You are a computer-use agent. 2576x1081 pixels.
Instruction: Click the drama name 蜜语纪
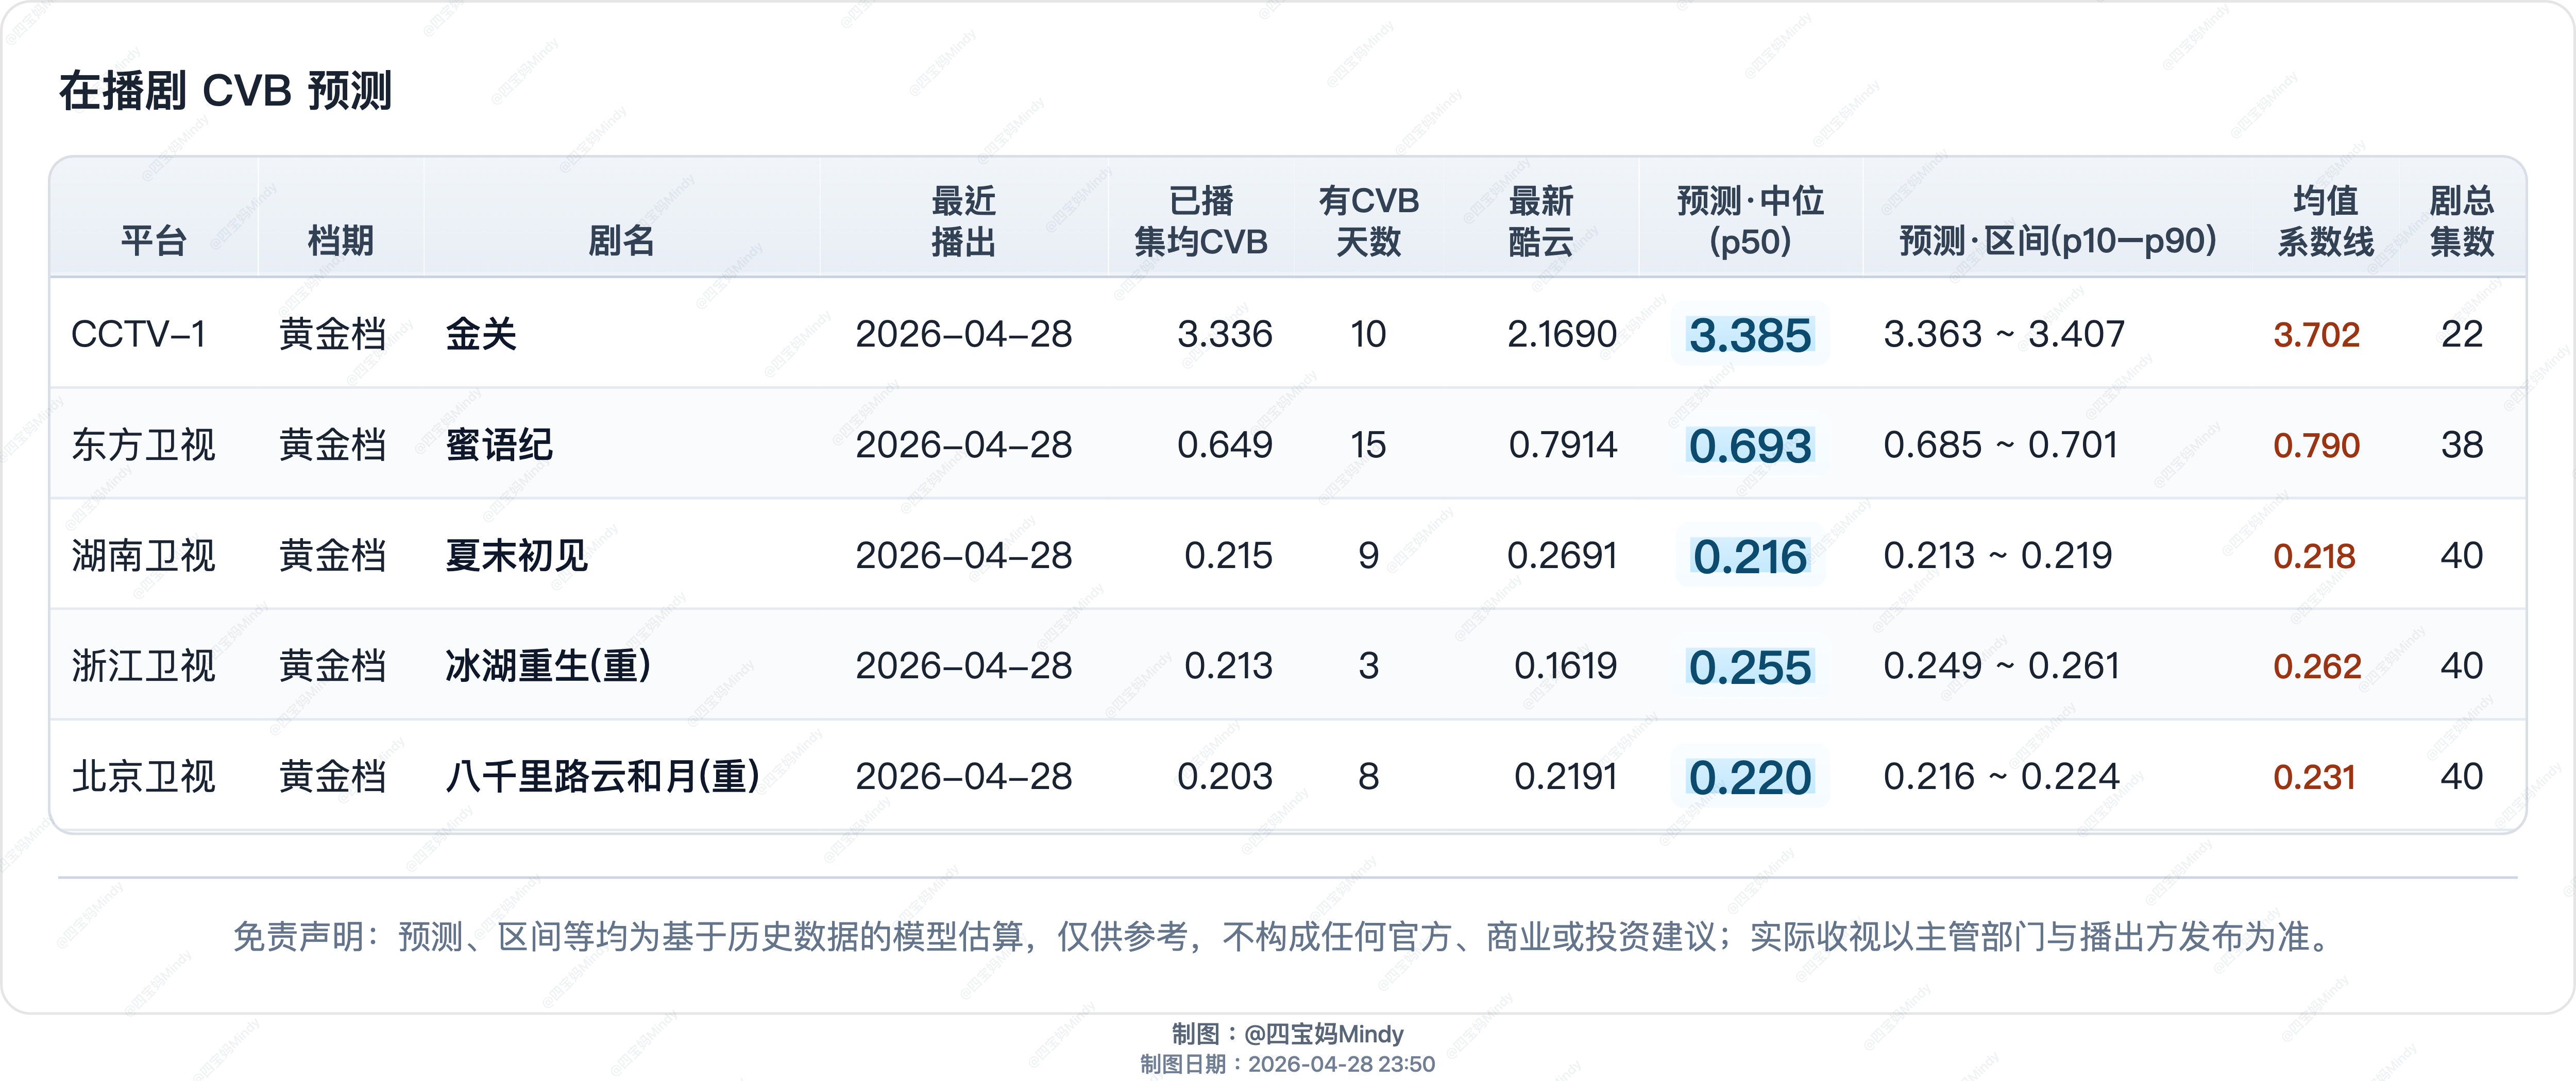pos(499,445)
